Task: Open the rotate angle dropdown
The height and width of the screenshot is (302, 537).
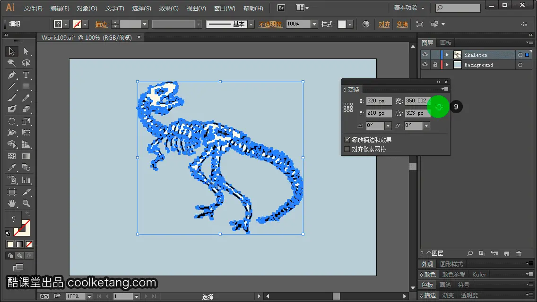Action: pyautogui.click(x=388, y=126)
